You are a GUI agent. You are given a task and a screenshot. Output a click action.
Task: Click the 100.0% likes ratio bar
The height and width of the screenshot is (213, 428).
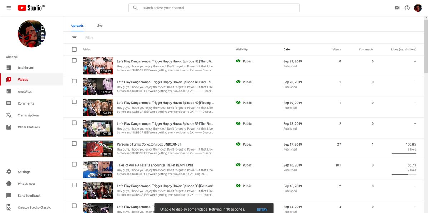[404, 154]
